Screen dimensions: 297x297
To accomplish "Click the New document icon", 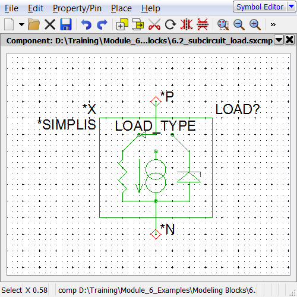I will click(9, 24).
